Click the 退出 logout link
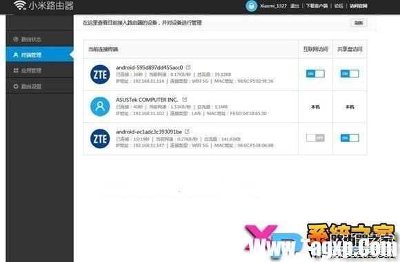This screenshot has width=400, height=262. point(294,6)
